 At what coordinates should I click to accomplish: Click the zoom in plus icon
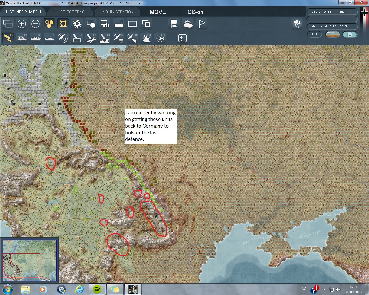pyautogui.click(x=22, y=24)
